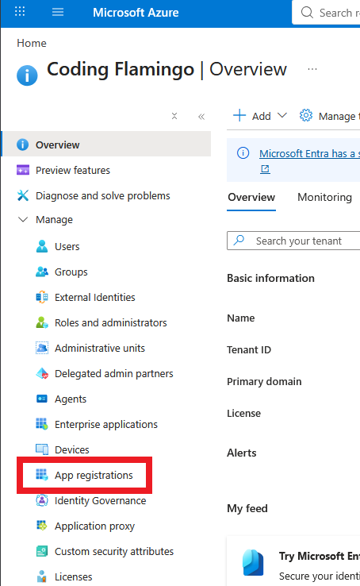The height and width of the screenshot is (586, 360).
Task: Open Roles and administrators
Action: [x=111, y=323]
